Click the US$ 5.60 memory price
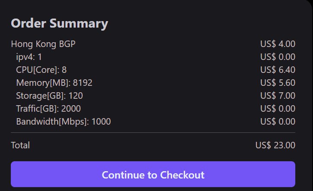Screen dimensions: 313x191 [278, 82]
